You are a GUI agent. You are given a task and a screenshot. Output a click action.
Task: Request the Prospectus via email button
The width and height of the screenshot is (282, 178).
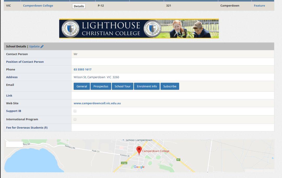point(101,86)
